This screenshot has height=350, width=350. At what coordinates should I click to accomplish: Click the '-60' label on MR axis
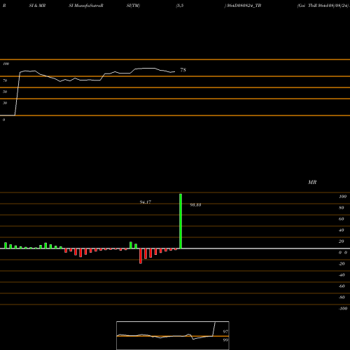click(x=342, y=286)
